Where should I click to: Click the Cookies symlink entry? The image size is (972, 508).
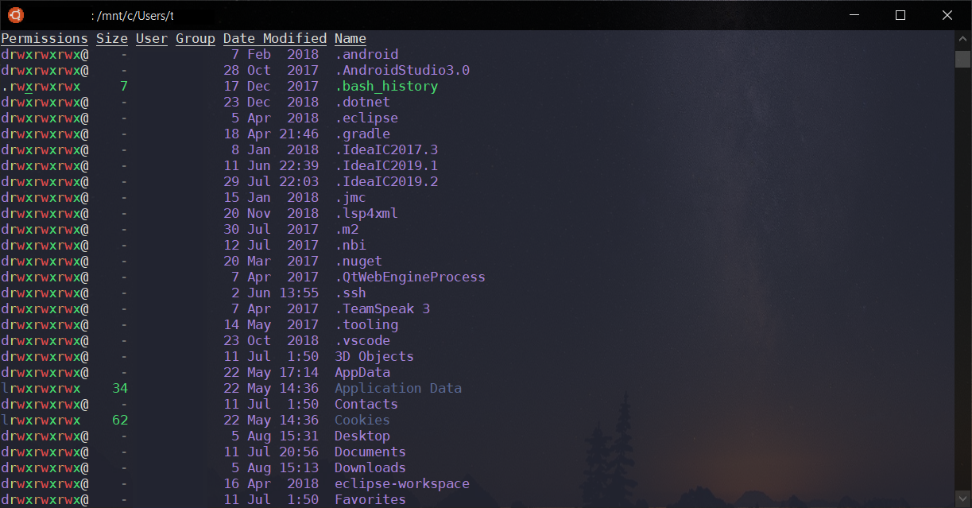[362, 420]
